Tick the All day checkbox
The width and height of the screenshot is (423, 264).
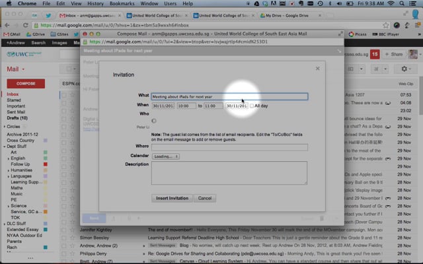[252, 106]
